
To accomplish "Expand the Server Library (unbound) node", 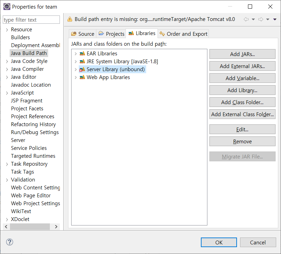I will pos(76,69).
